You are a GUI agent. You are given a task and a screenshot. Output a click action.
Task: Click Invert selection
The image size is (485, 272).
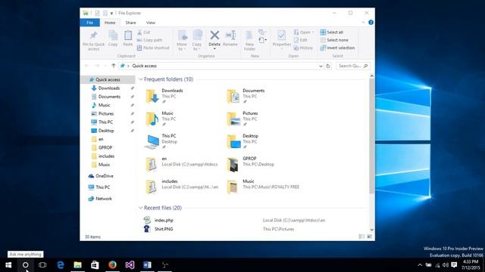[337, 48]
